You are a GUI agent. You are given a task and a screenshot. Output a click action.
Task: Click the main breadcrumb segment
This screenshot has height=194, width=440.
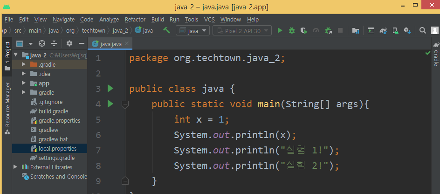pos(35,30)
